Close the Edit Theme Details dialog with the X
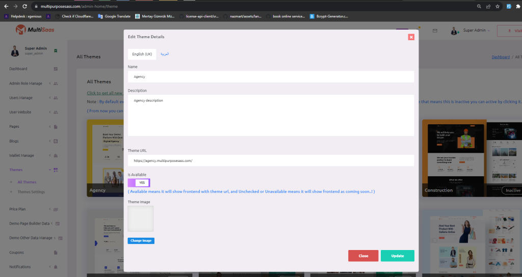522x277 pixels. 411,37
